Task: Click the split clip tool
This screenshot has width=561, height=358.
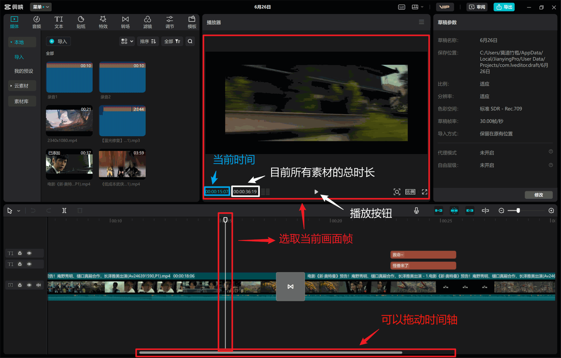Action: [64, 211]
